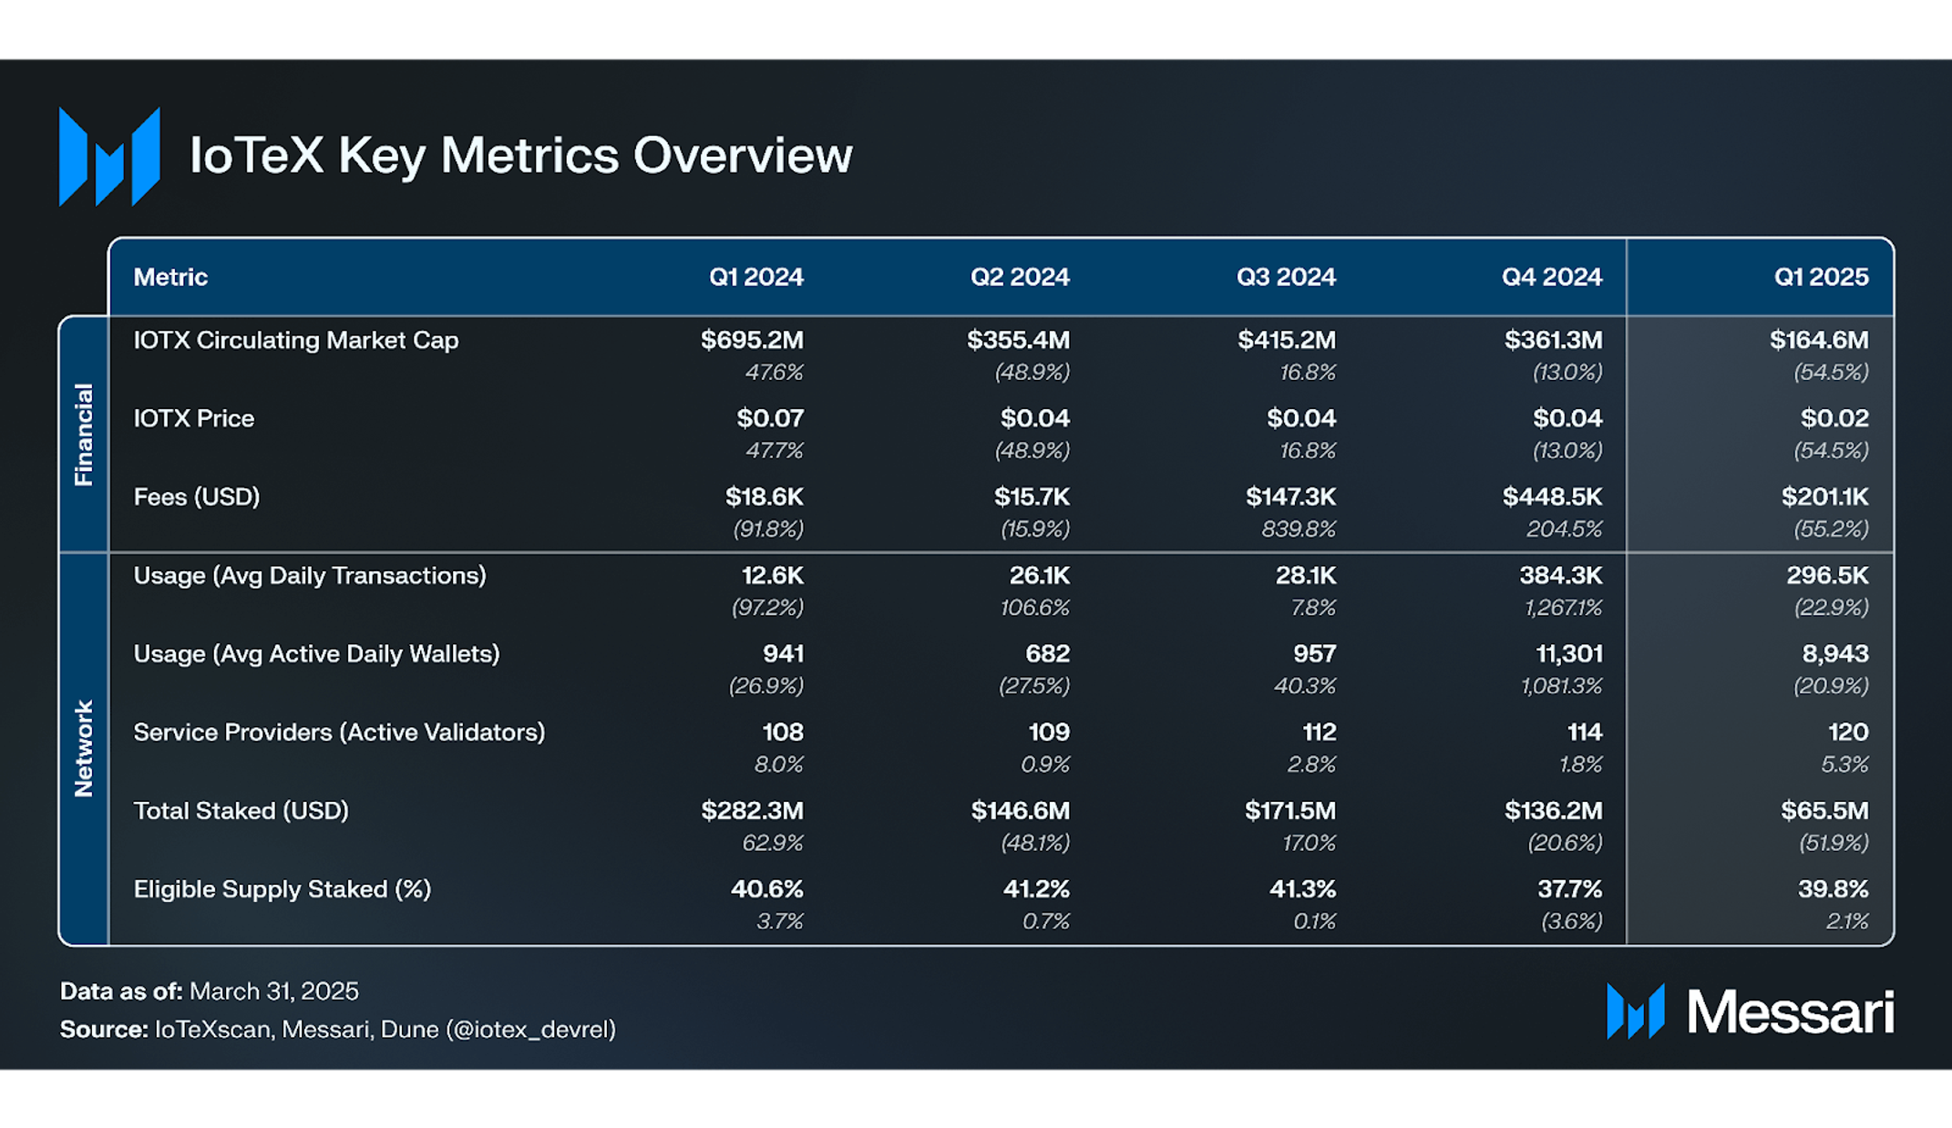The height and width of the screenshot is (1128, 1952).
Task: Click the '112' validators value
Action: [x=1320, y=733]
